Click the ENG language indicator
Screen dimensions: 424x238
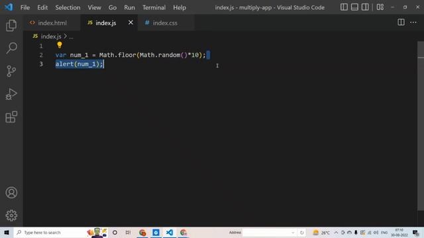(384, 232)
